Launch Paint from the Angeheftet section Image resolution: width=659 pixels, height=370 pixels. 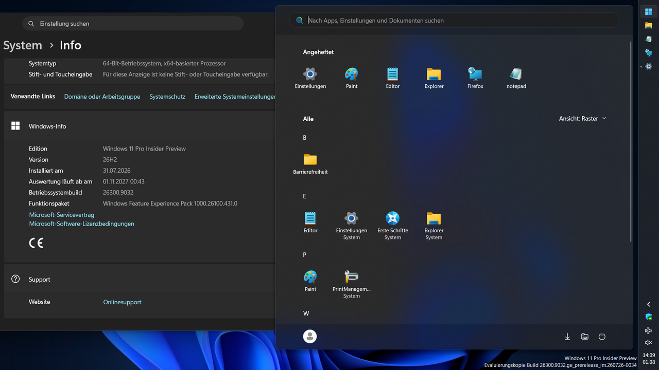(x=352, y=79)
